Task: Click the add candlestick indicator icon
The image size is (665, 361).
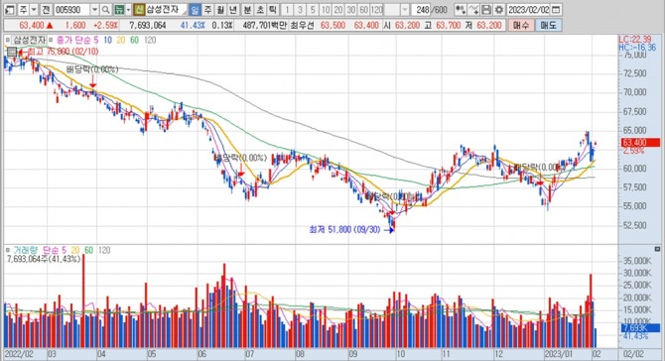Action: (461, 9)
